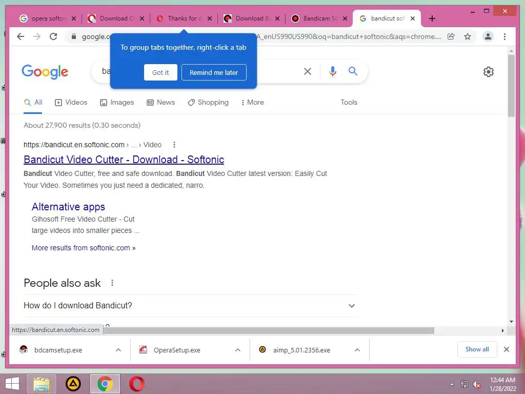Open People also ask options dots

coord(112,283)
